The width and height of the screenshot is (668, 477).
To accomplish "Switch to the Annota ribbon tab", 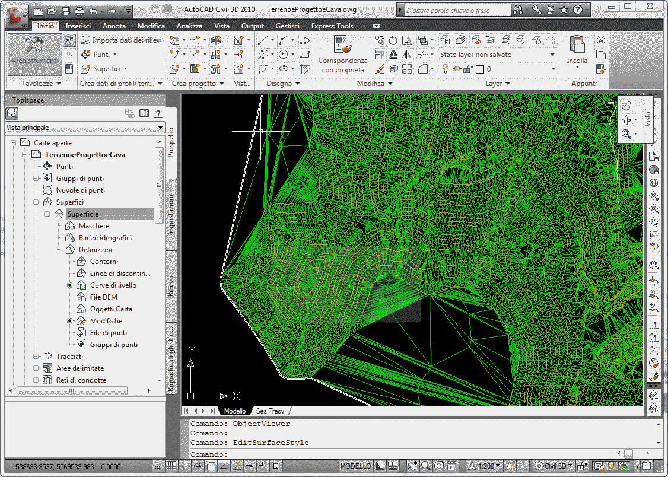I will (114, 26).
